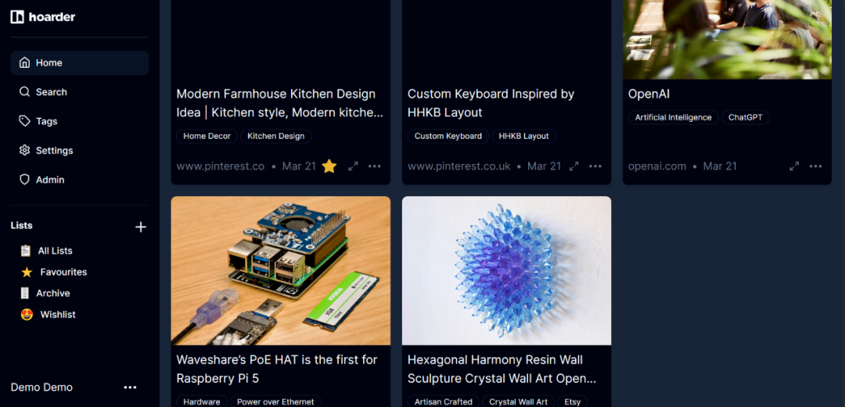
Task: Add a new list with plus icon
Action: tap(141, 227)
